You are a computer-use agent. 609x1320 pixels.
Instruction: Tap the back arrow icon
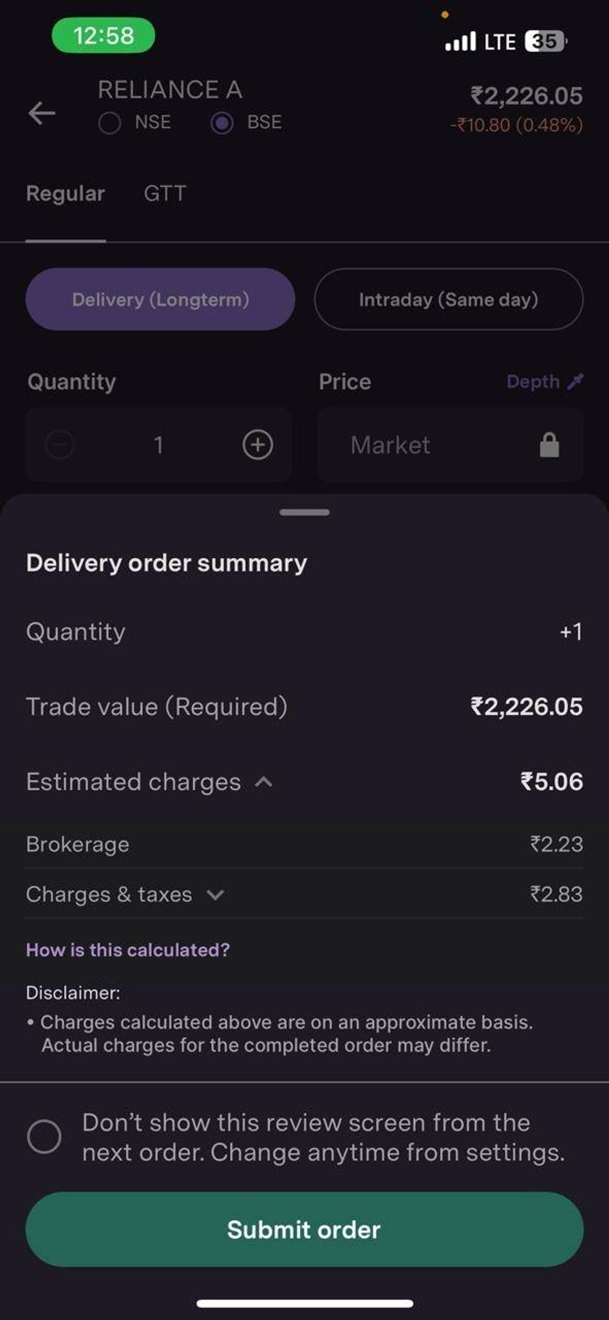[x=42, y=113]
